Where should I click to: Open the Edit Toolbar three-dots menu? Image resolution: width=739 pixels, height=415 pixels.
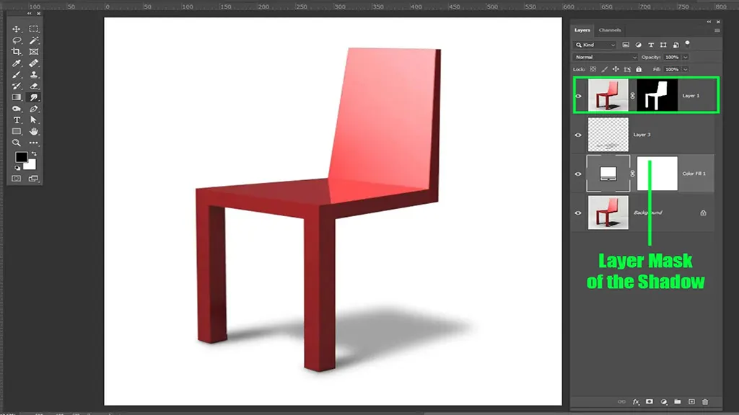coord(33,143)
